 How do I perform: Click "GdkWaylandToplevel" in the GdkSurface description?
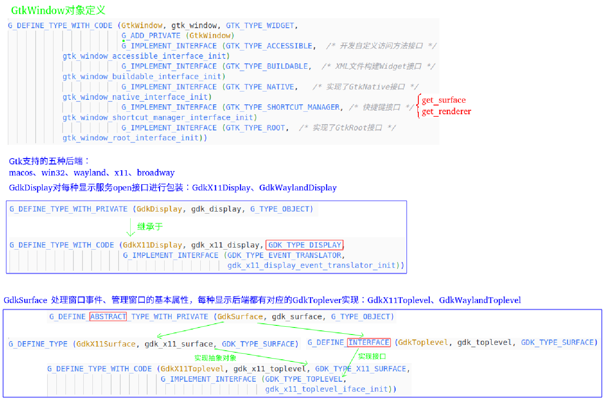pyautogui.click(x=480, y=300)
